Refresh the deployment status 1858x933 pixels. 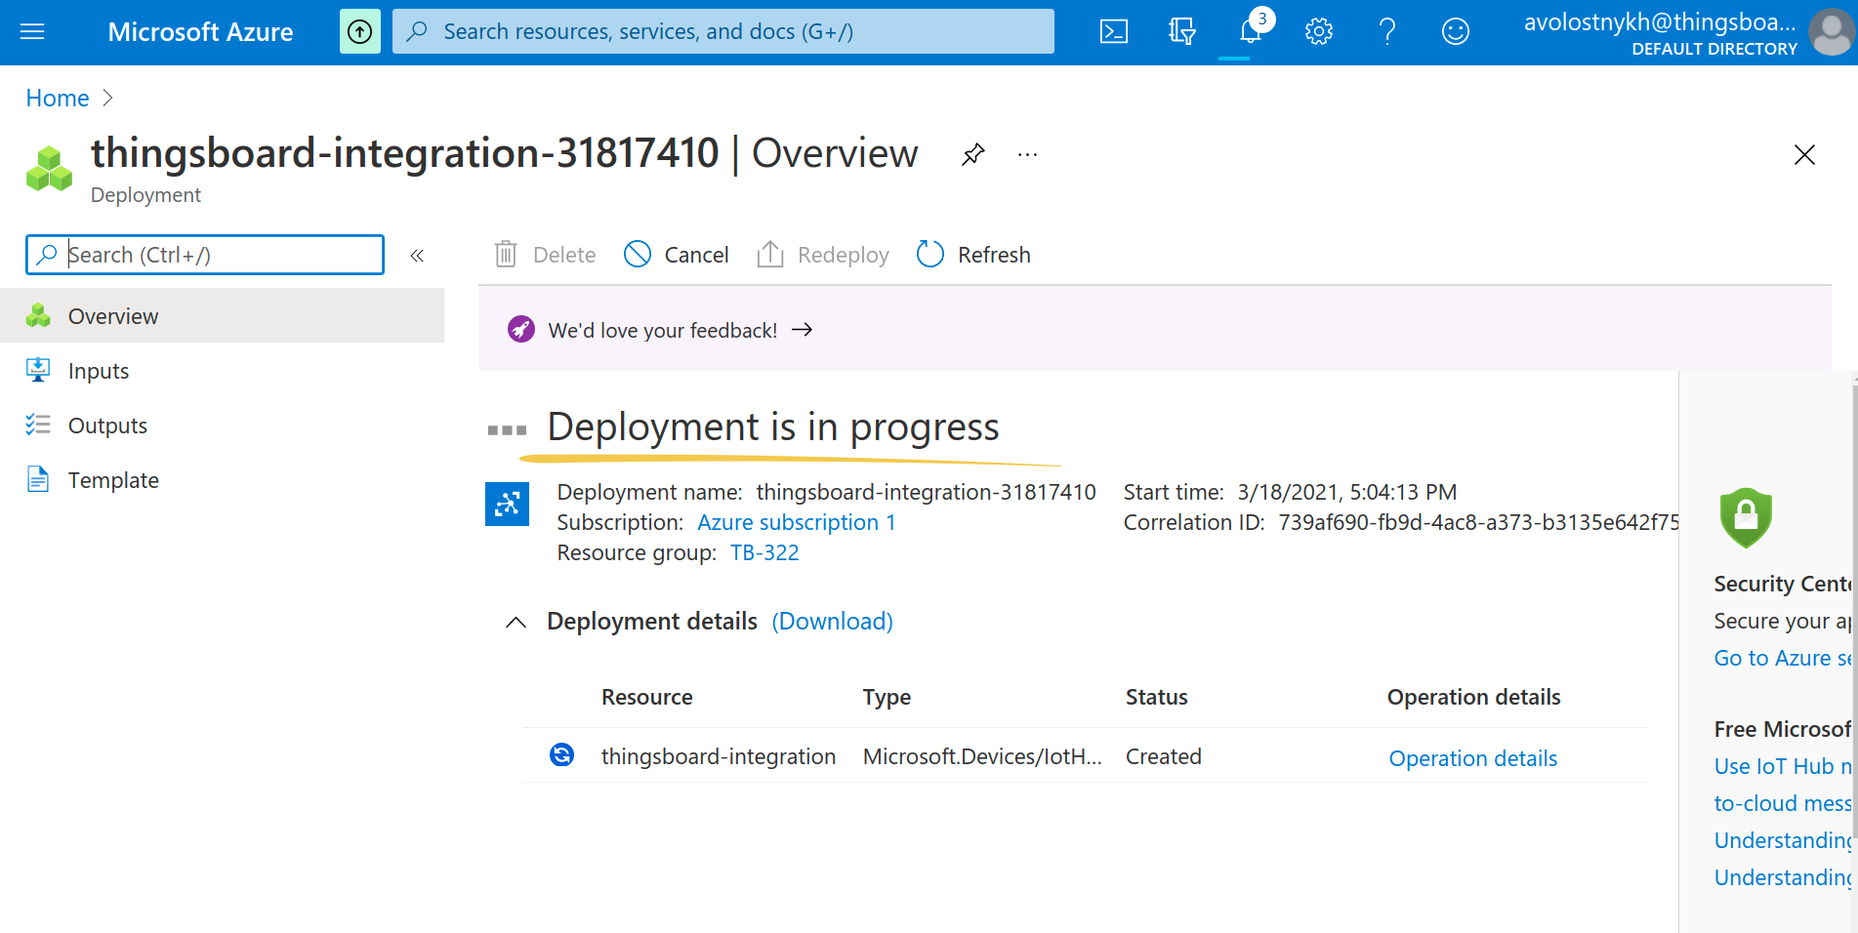pos(974,255)
